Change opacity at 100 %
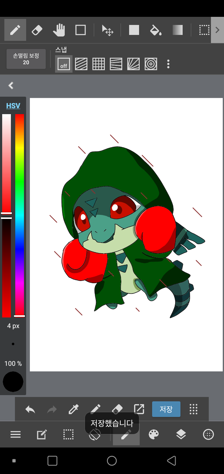 (x=13, y=364)
